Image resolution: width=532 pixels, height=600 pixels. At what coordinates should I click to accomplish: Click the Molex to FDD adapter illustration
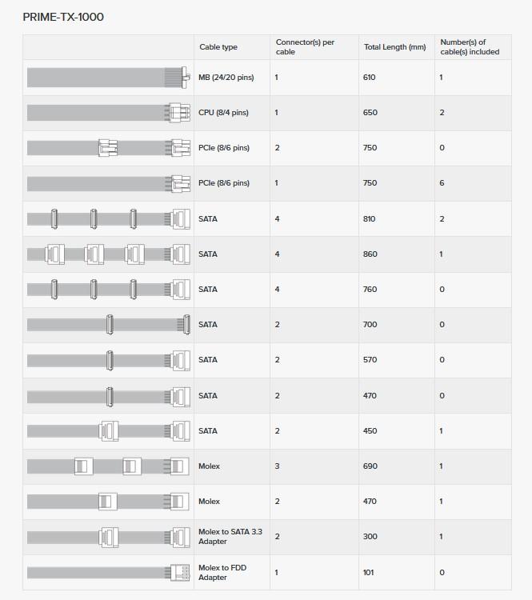coord(109,573)
